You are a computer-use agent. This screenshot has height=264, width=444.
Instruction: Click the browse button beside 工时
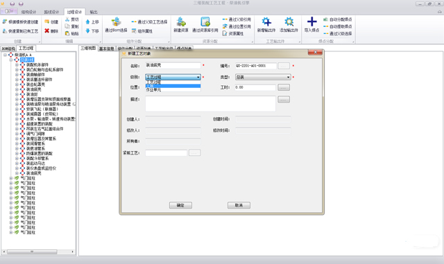click(284, 87)
